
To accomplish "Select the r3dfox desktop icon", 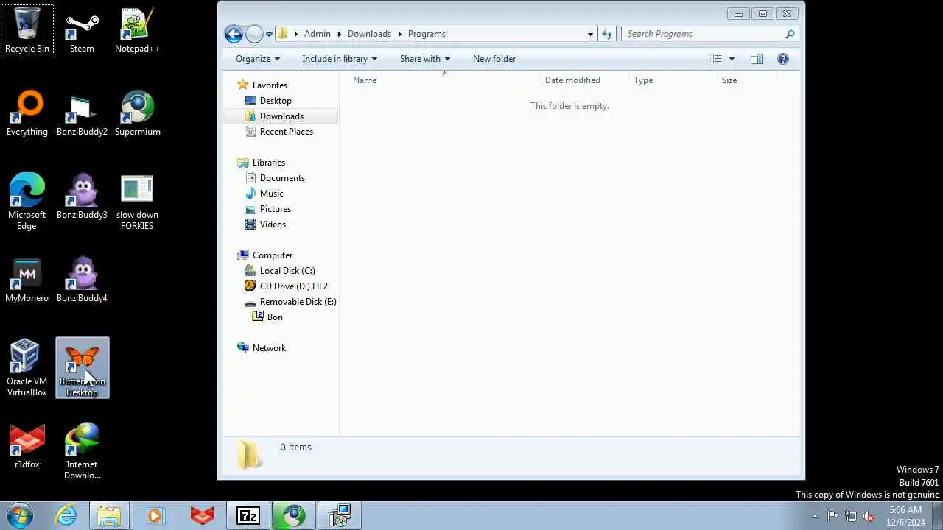I will [x=27, y=446].
